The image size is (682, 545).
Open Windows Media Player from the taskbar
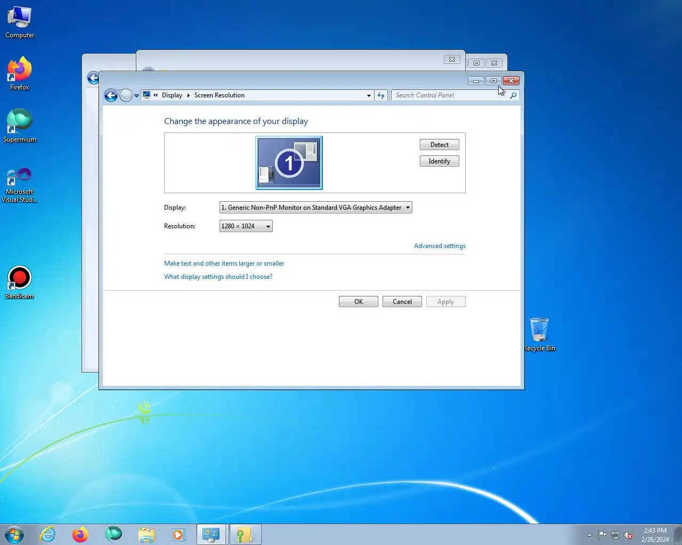point(178,534)
